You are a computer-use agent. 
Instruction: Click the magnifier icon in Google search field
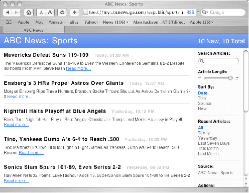click(205, 12)
